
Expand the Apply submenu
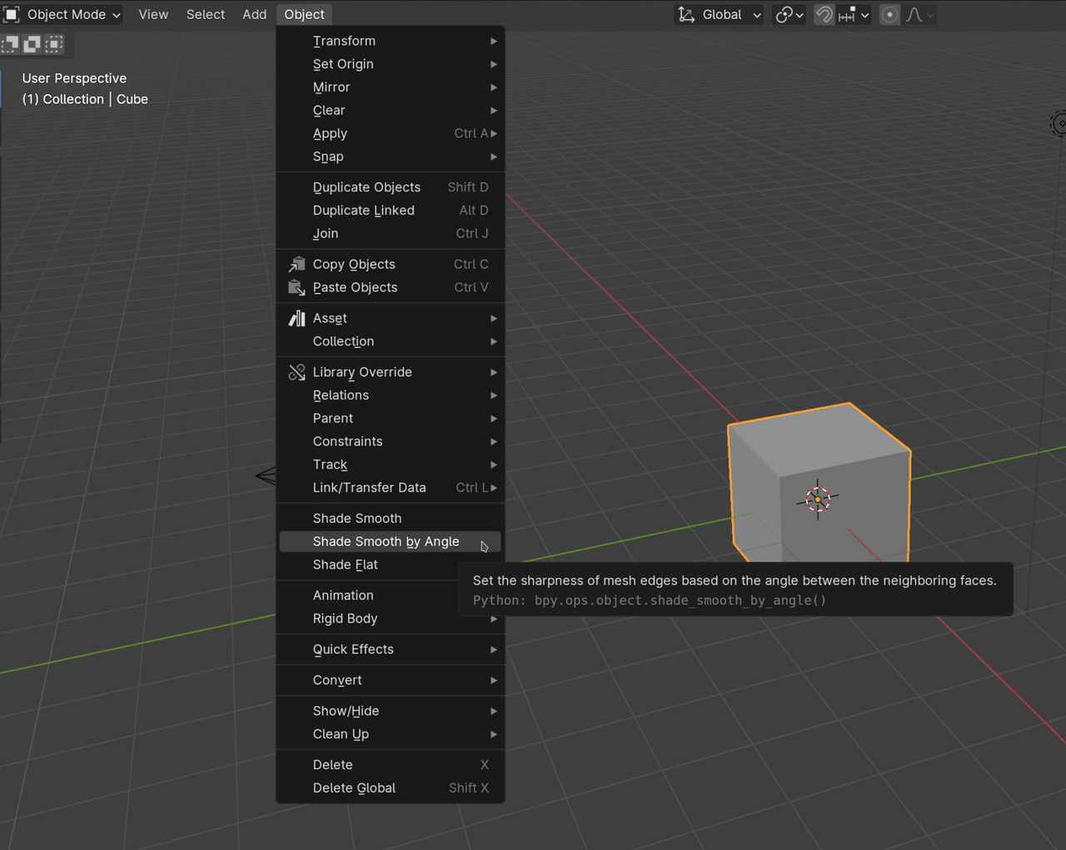(x=390, y=133)
